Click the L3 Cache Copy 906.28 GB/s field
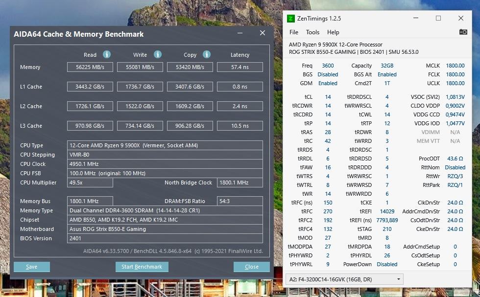The image size is (480, 297). tap(190, 126)
